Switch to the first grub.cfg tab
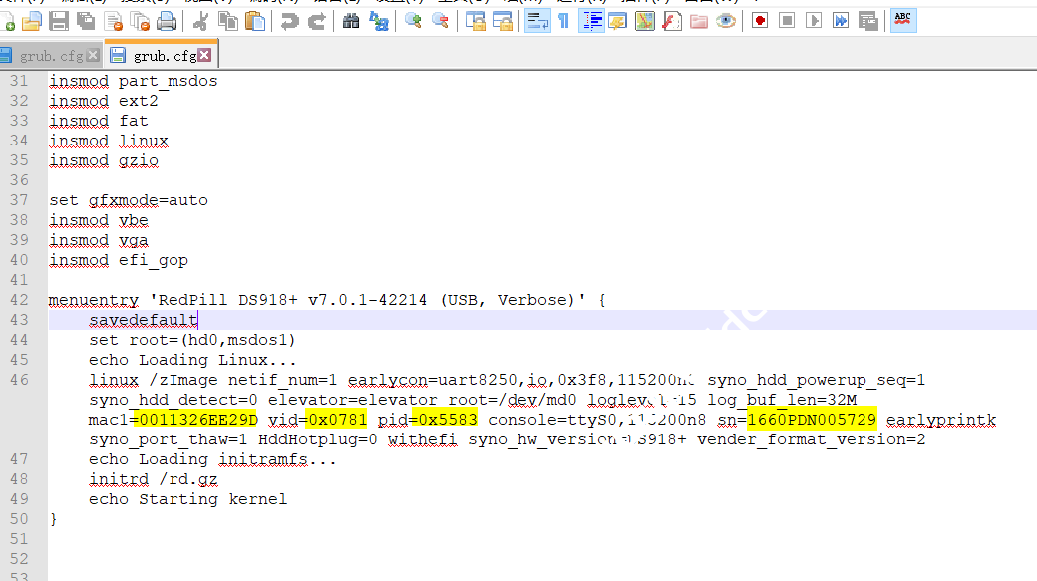Screen dimensions: 1037x581 (50, 56)
